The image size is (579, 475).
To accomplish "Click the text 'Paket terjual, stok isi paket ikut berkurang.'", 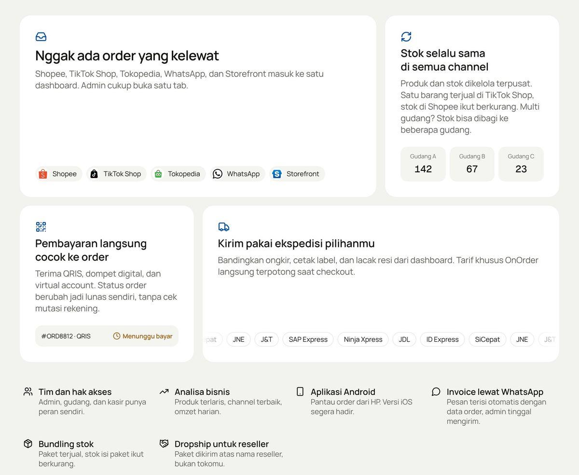I will click(x=91, y=459).
